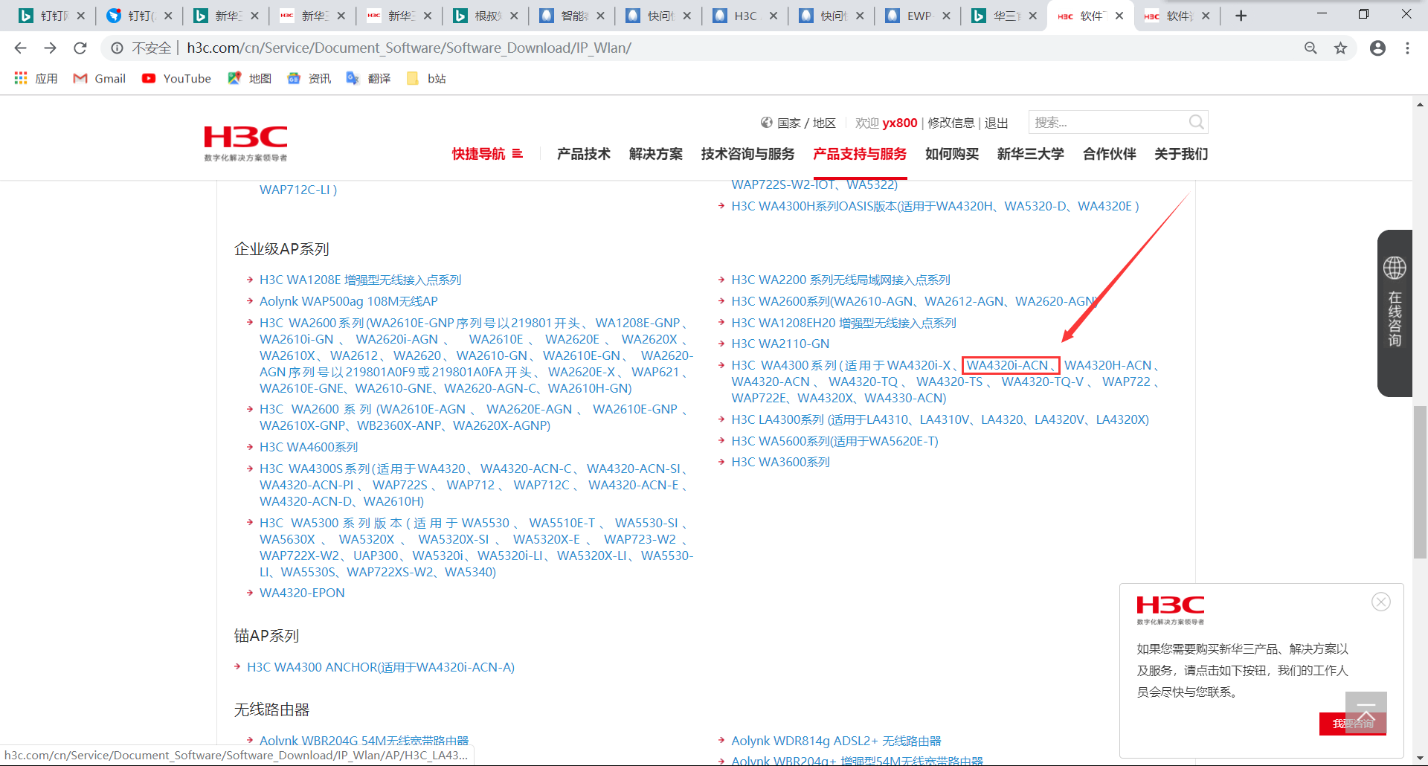
Task: Open the Chrome profile account icon
Action: coord(1377,48)
